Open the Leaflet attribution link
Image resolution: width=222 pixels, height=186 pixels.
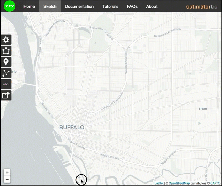tap(159, 183)
